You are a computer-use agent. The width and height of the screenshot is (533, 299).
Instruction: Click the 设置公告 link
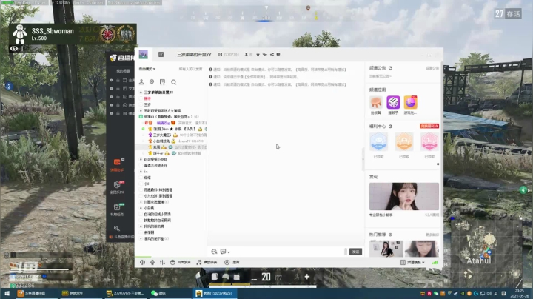(x=432, y=68)
